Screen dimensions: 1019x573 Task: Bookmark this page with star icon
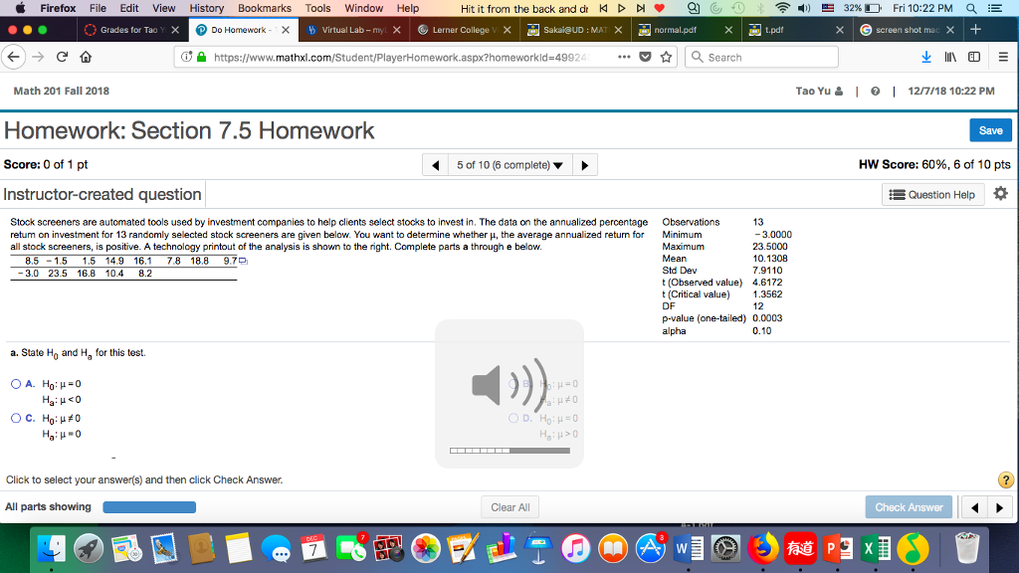pyautogui.click(x=666, y=57)
